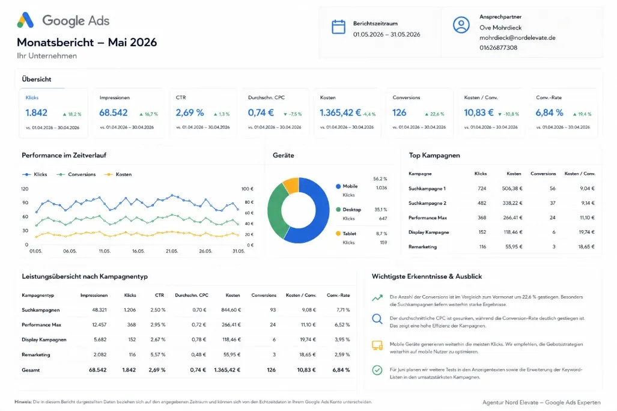
Task: Click the Gesamt row label
Action: point(31,370)
